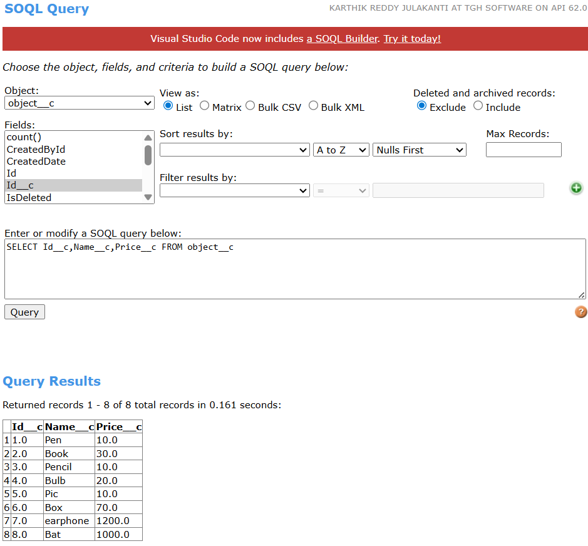Select CreatedDate in the Fields list
The width and height of the screenshot is (588, 546).
[36, 162]
